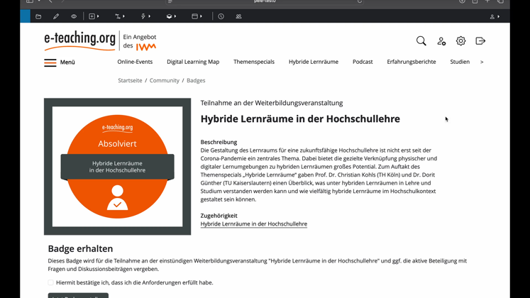Viewport: 530px width, 298px height.
Task: Go to the Podcast menu item
Action: (x=363, y=62)
